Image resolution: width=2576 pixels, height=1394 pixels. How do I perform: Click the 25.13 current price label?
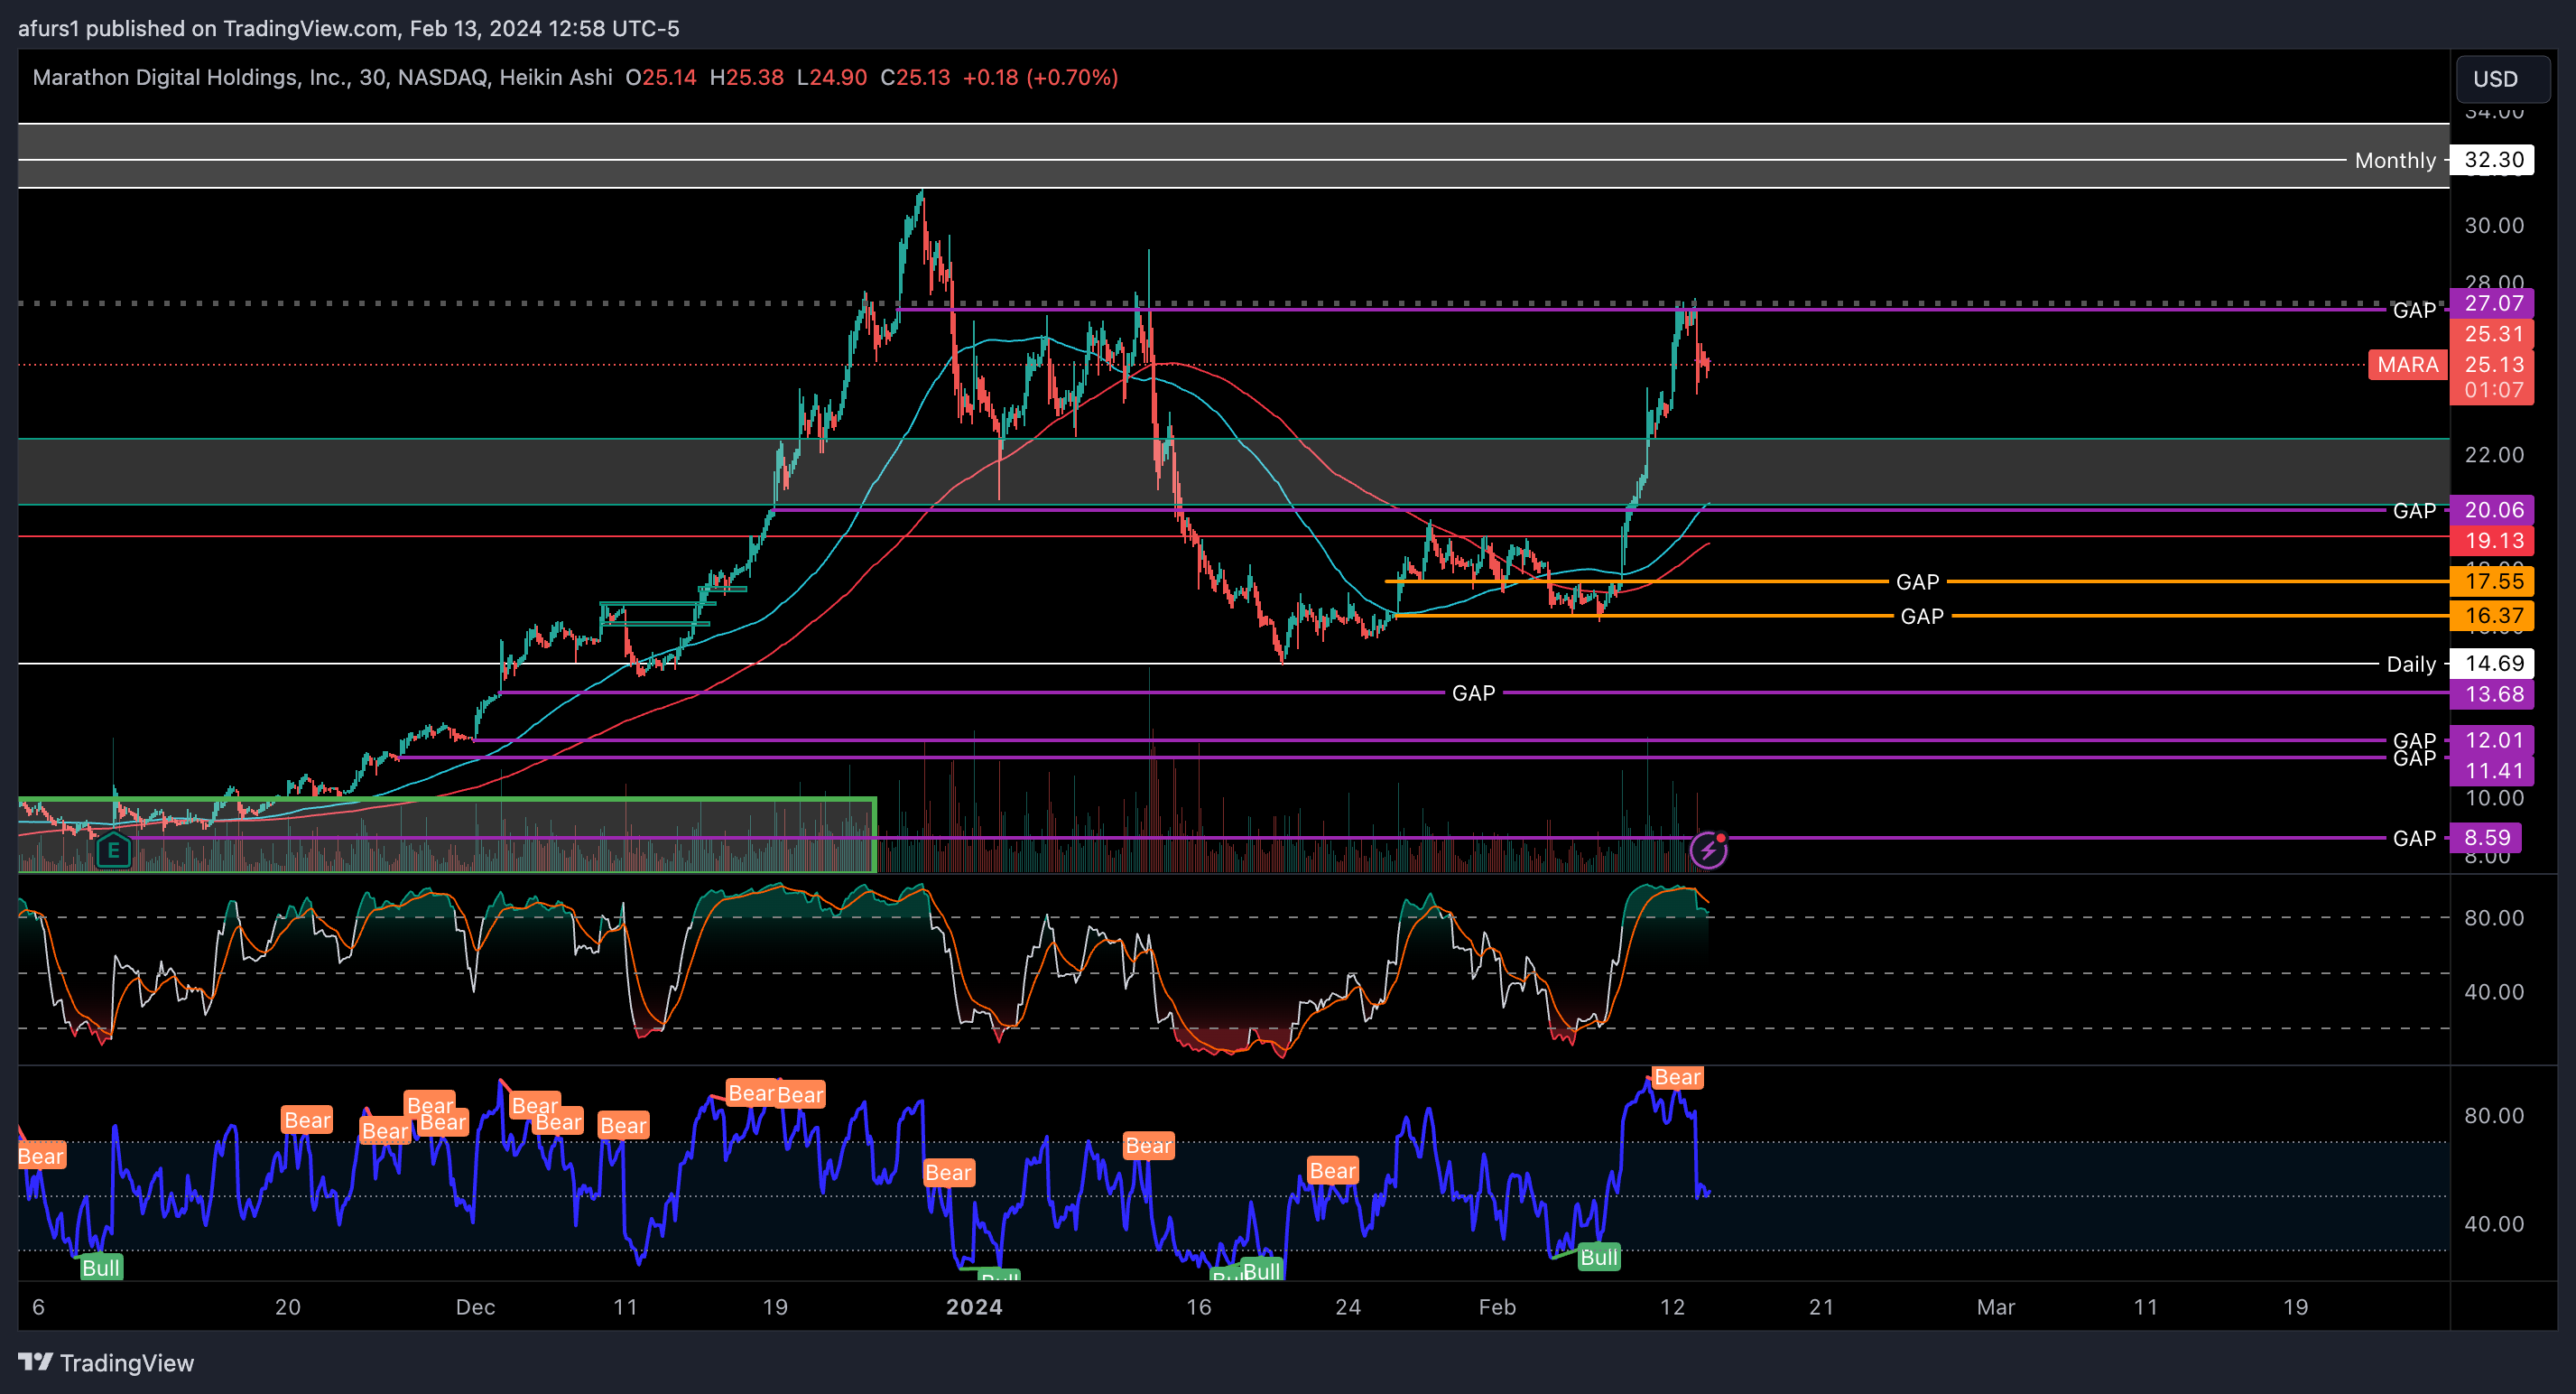pos(2492,365)
